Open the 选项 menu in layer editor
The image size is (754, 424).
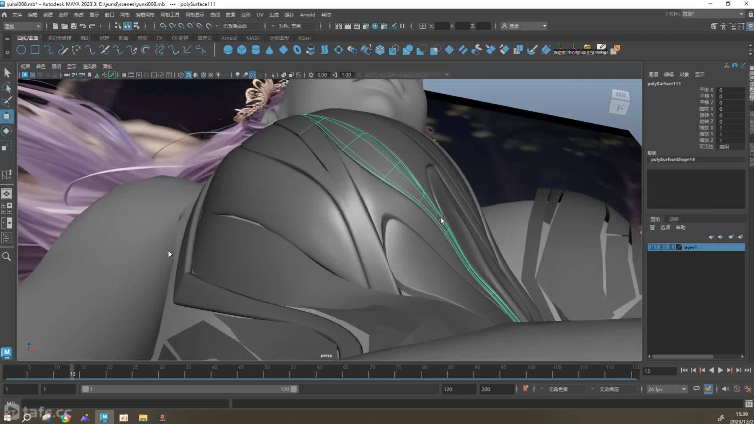[x=665, y=228]
